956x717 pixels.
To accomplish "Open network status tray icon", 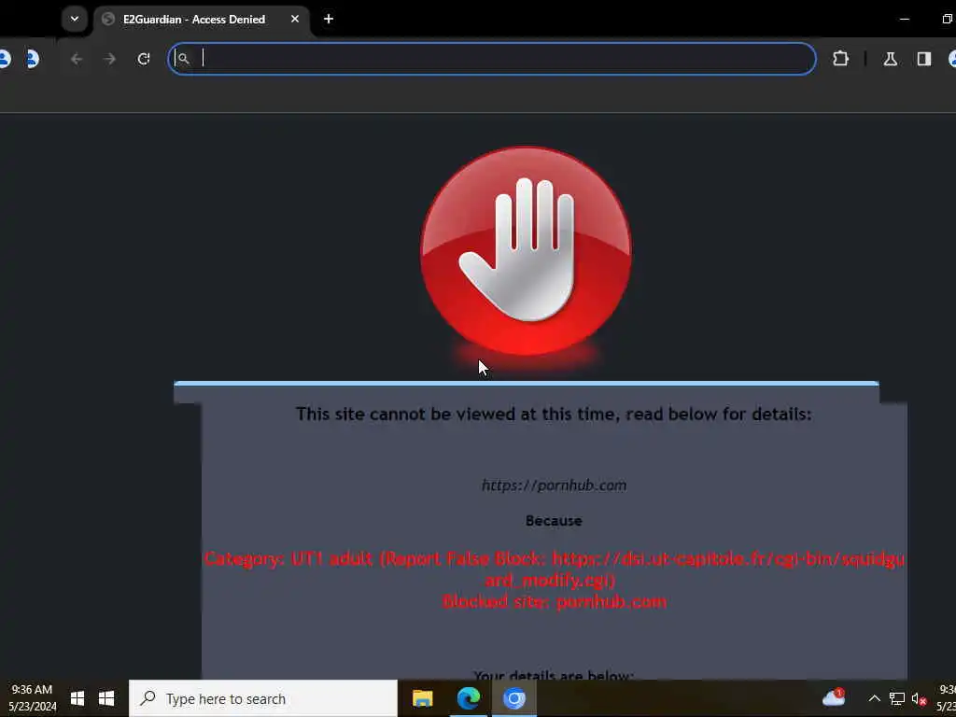I will (x=897, y=698).
